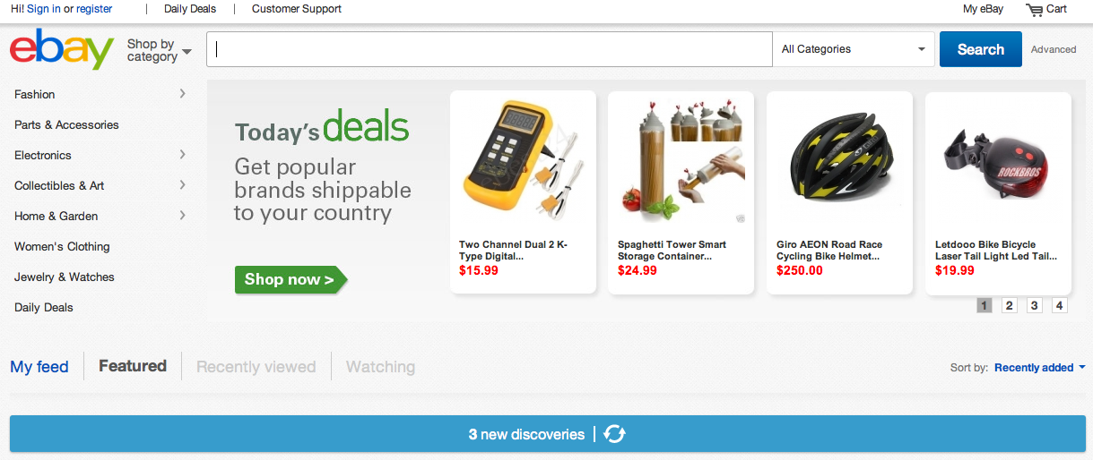Switch to the Featured tab
Image resolution: width=1093 pixels, height=460 pixels.
point(133,366)
